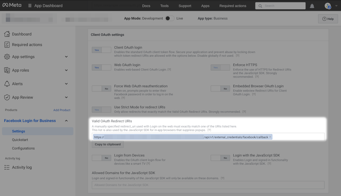This screenshot has height=196, width=341.
Task: Open Apps in top navigation
Action: tap(205, 6)
